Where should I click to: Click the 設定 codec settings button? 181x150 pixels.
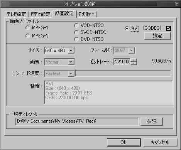click(157, 36)
